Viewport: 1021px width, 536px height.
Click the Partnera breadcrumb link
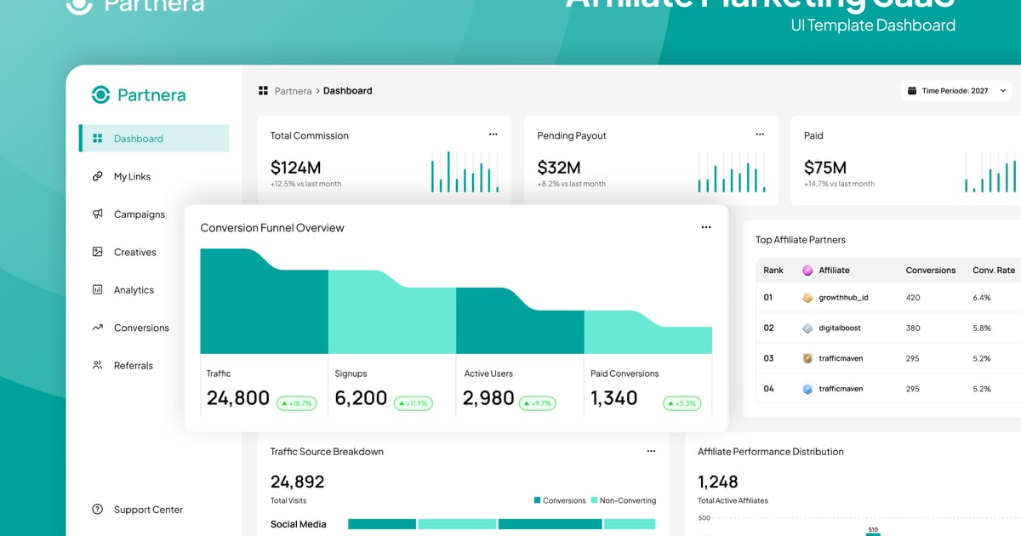pyautogui.click(x=293, y=91)
